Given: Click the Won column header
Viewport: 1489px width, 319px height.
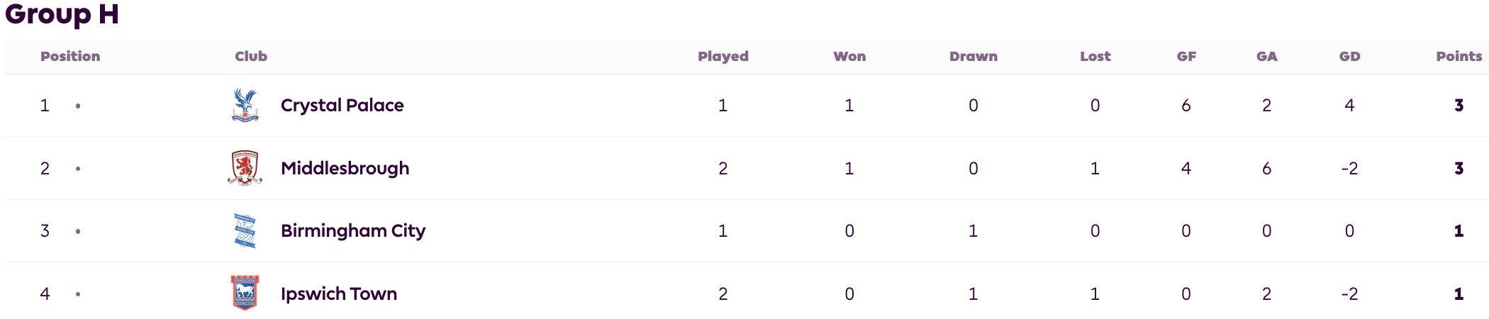Looking at the screenshot, I should point(849,56).
